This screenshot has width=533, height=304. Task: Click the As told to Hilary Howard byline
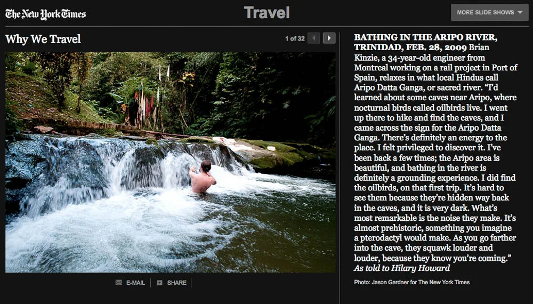(402, 268)
